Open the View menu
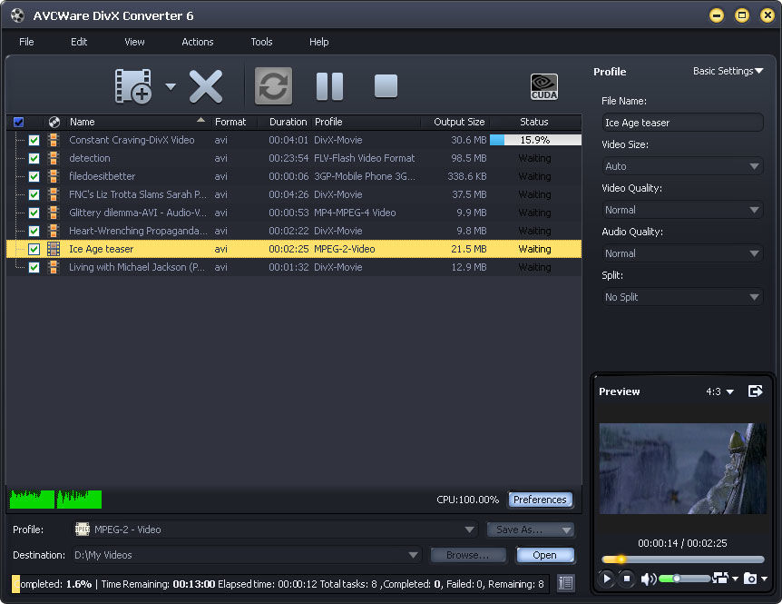Image resolution: width=782 pixels, height=604 pixels. coord(134,42)
